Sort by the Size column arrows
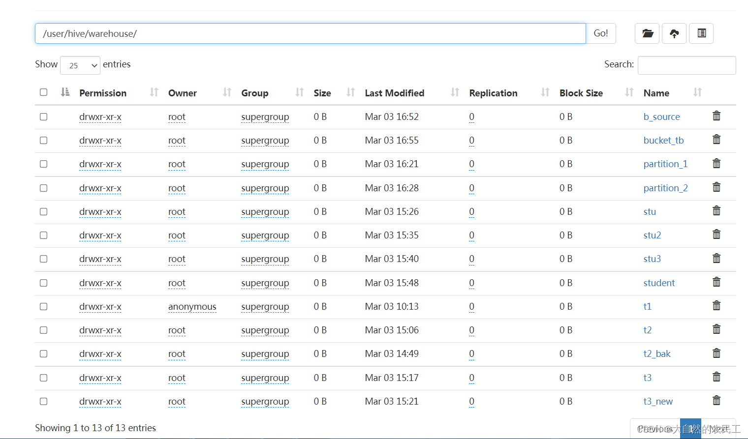This screenshot has width=748, height=439. pyautogui.click(x=350, y=92)
